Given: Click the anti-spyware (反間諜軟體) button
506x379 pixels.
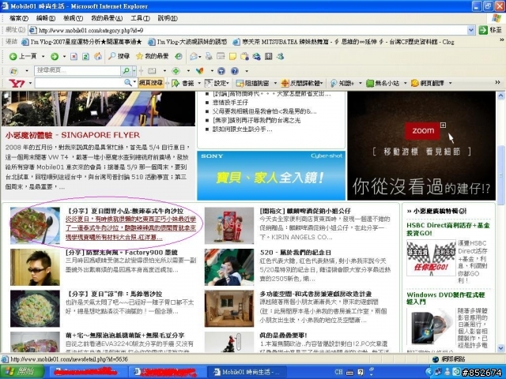Looking at the screenshot, I should 302,83.
